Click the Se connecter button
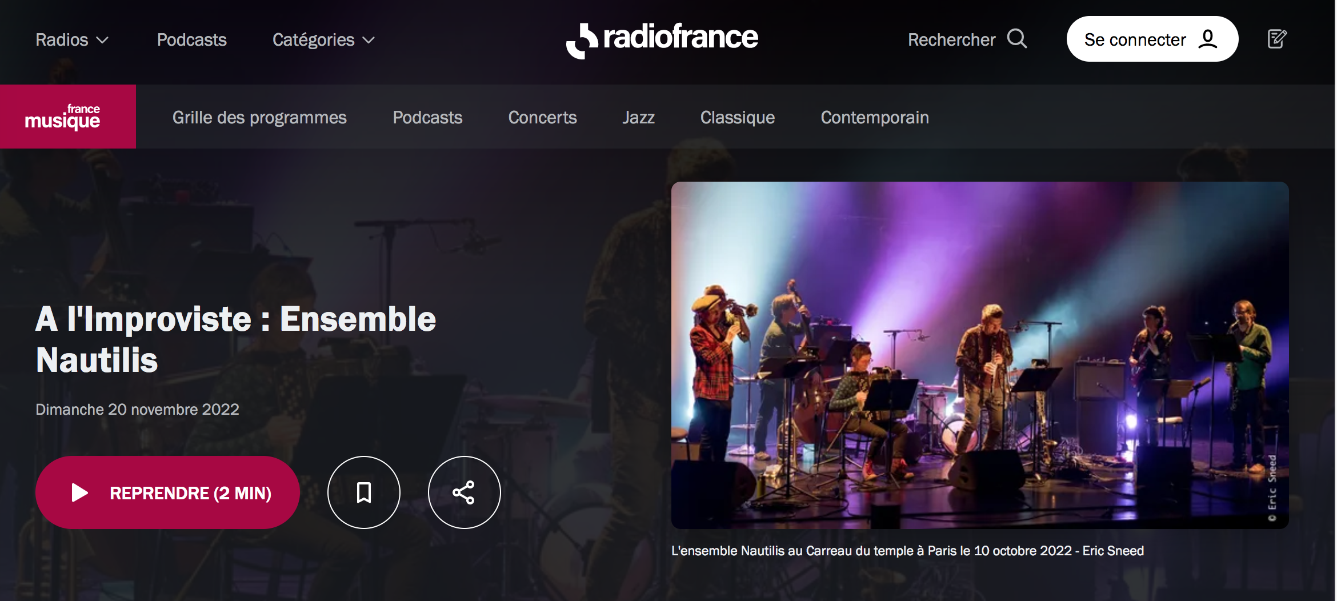The width and height of the screenshot is (1337, 601). pos(1152,39)
